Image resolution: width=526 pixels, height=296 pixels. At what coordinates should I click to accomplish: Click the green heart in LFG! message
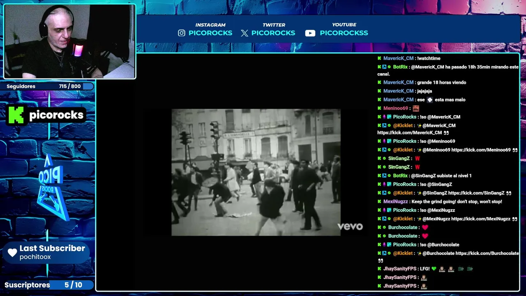click(434, 269)
